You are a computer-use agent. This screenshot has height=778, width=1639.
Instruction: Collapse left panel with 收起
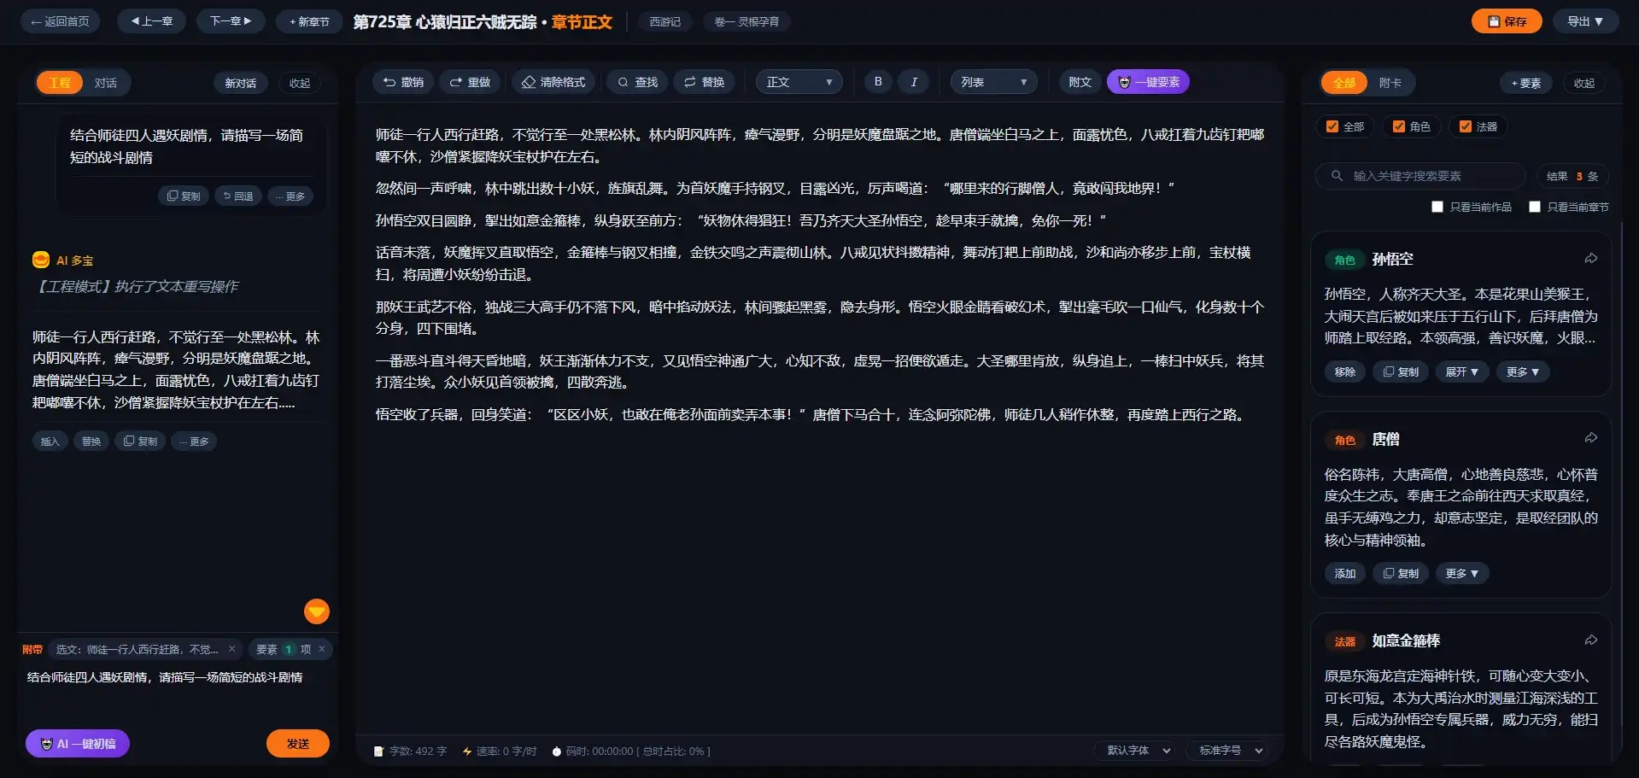(300, 83)
